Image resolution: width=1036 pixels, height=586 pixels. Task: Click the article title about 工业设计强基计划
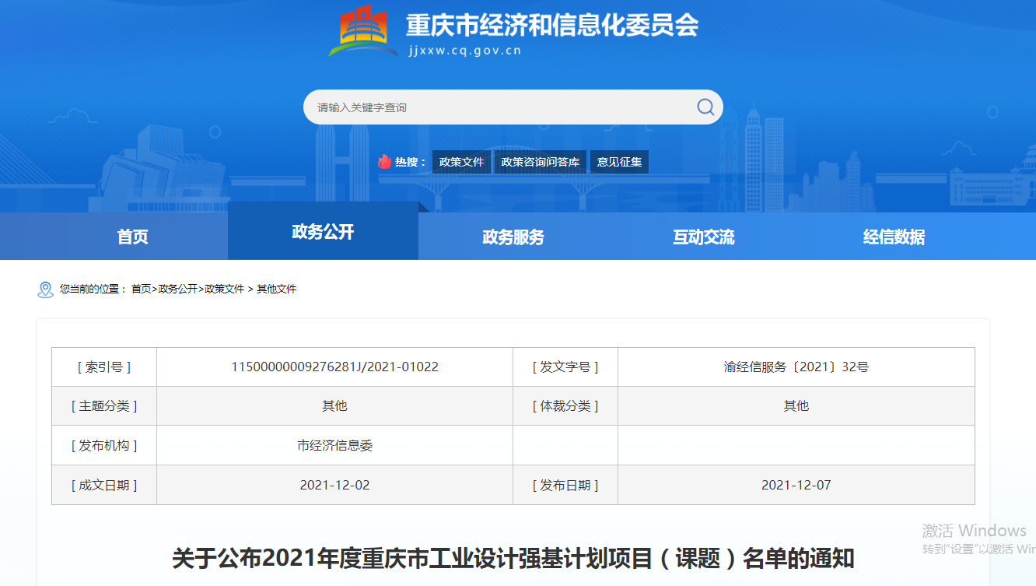pos(513,558)
